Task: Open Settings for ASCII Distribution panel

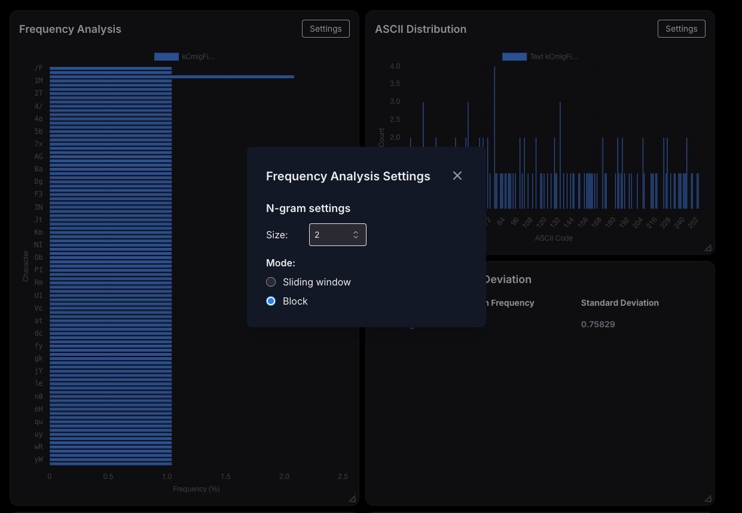Action: (x=682, y=29)
